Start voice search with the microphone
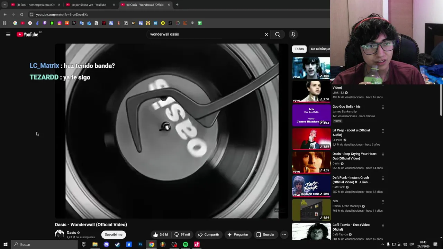This screenshot has height=249, width=443. [293, 34]
